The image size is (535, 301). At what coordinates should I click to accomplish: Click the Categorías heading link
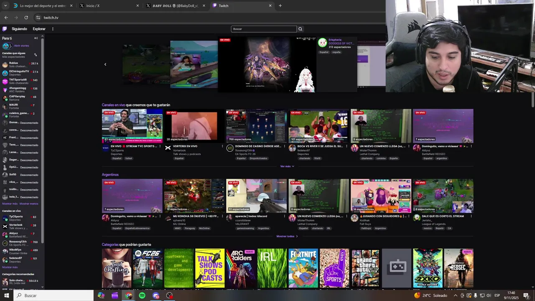(x=110, y=245)
